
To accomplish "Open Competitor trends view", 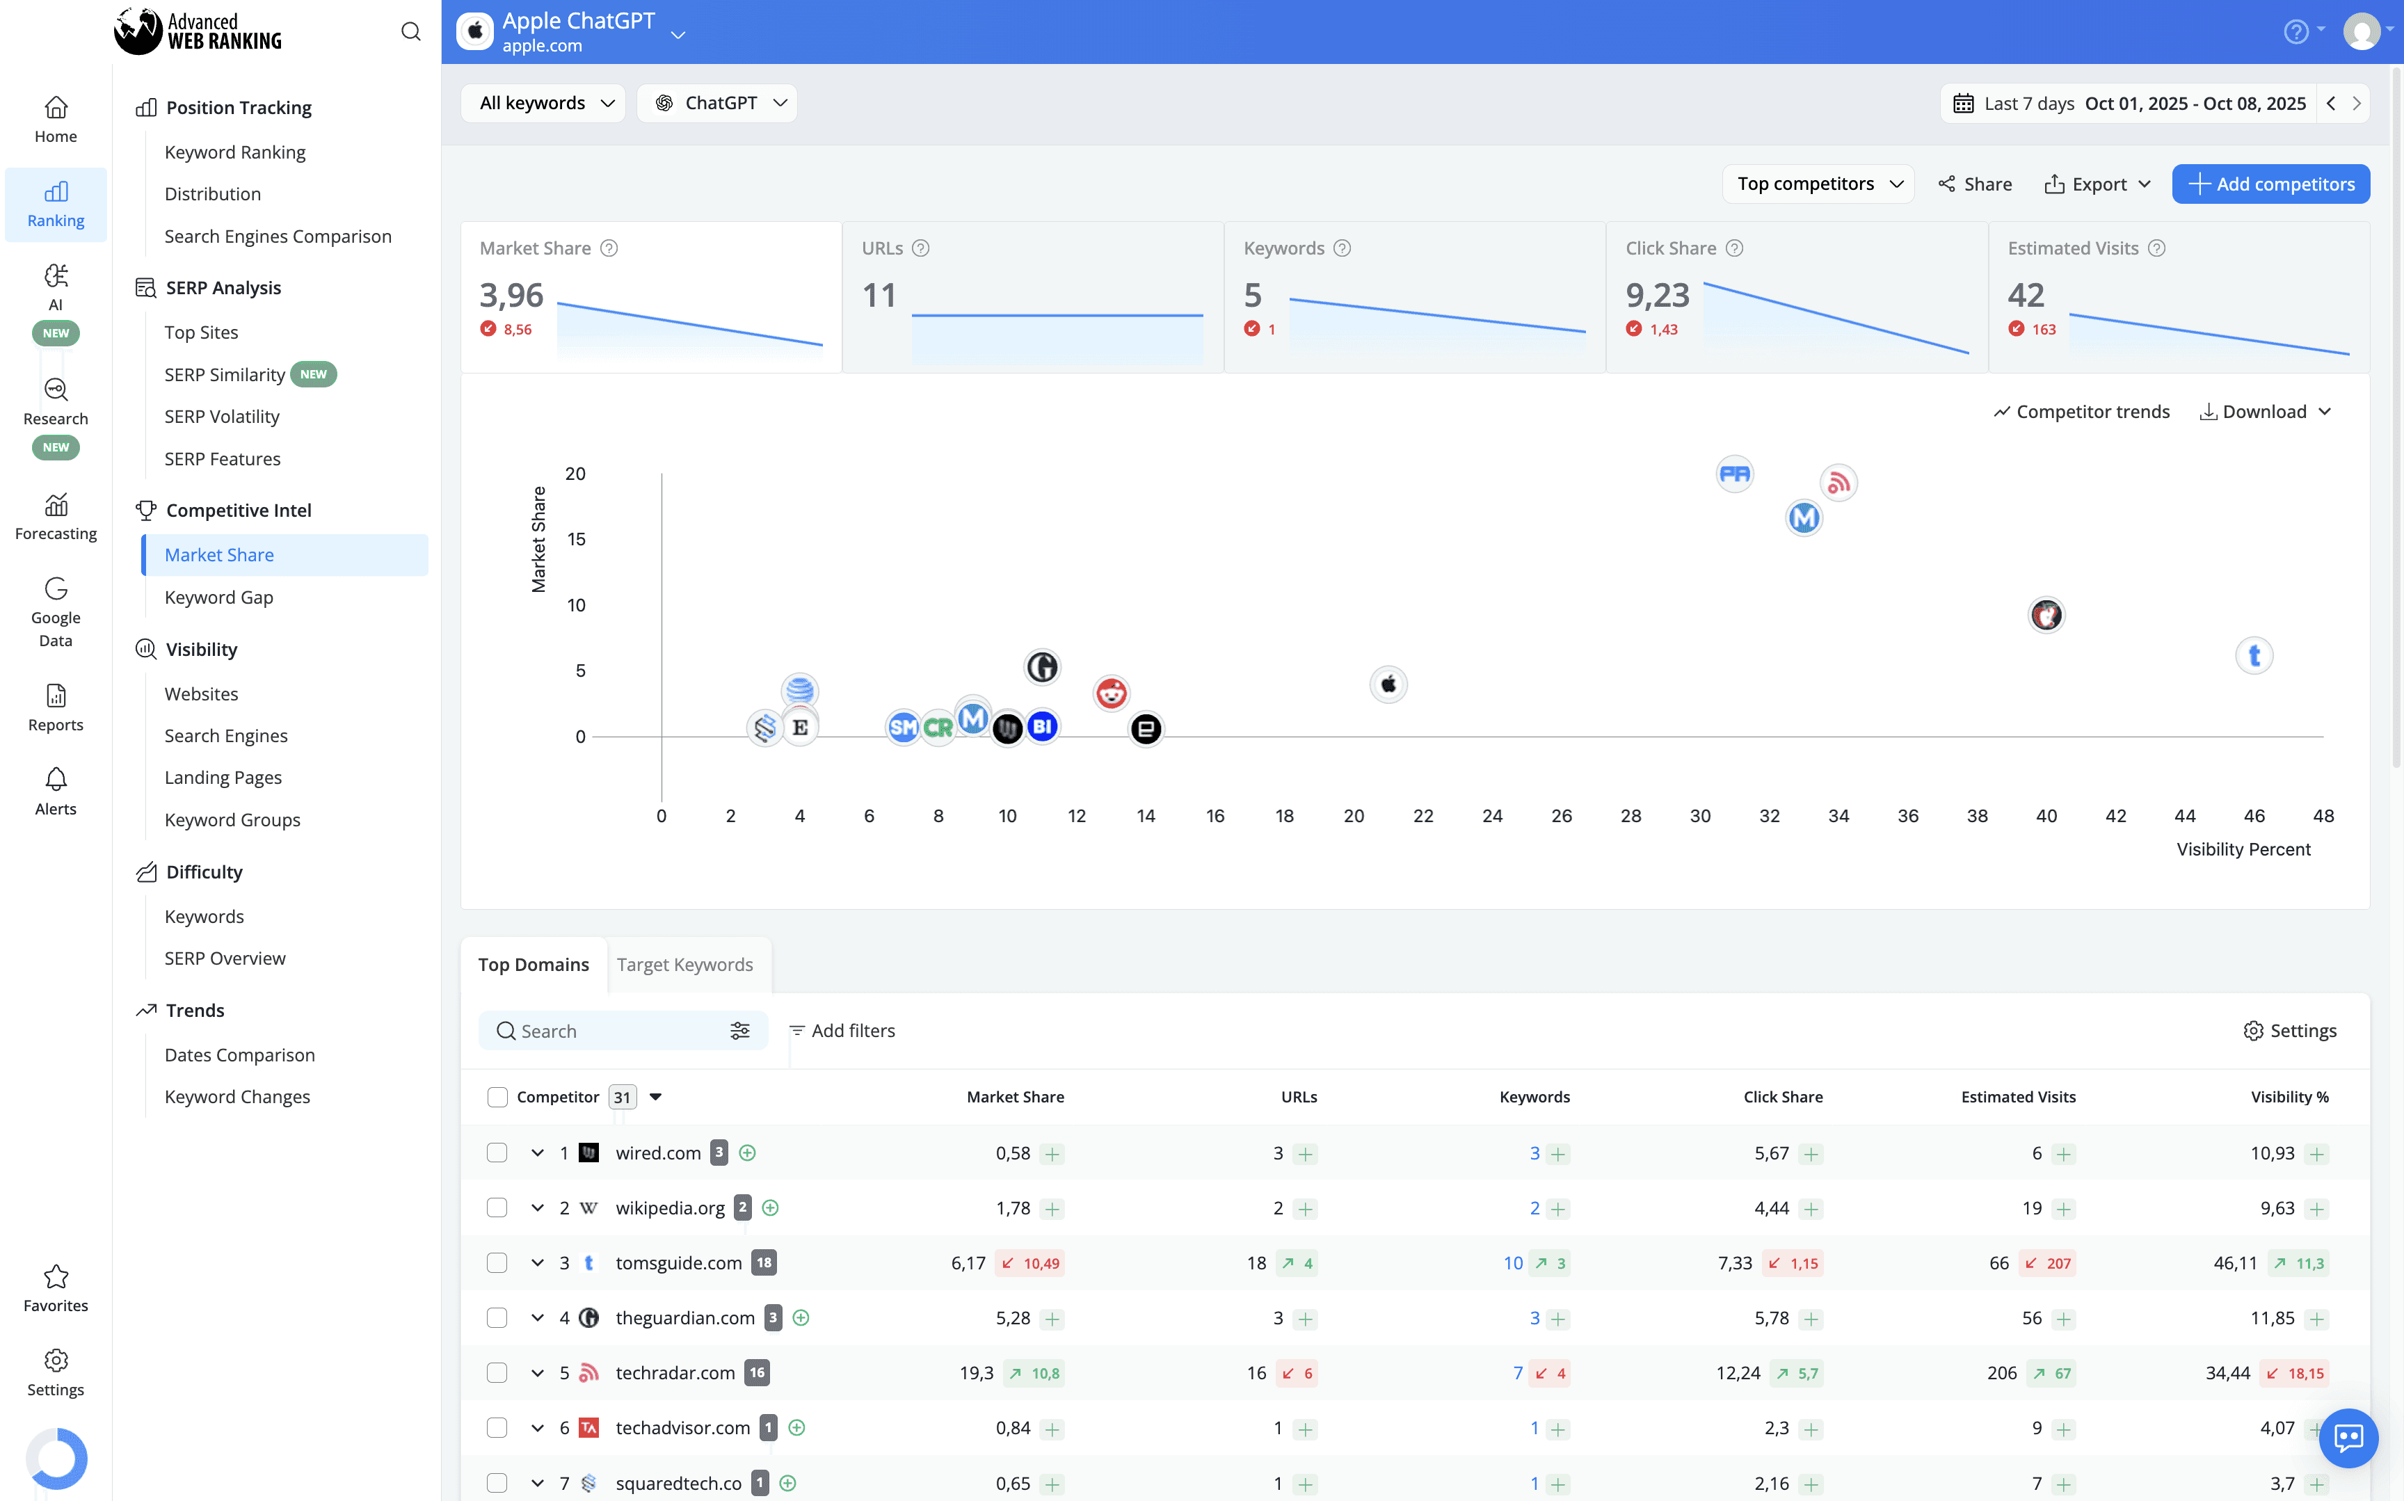I will pyautogui.click(x=2081, y=412).
